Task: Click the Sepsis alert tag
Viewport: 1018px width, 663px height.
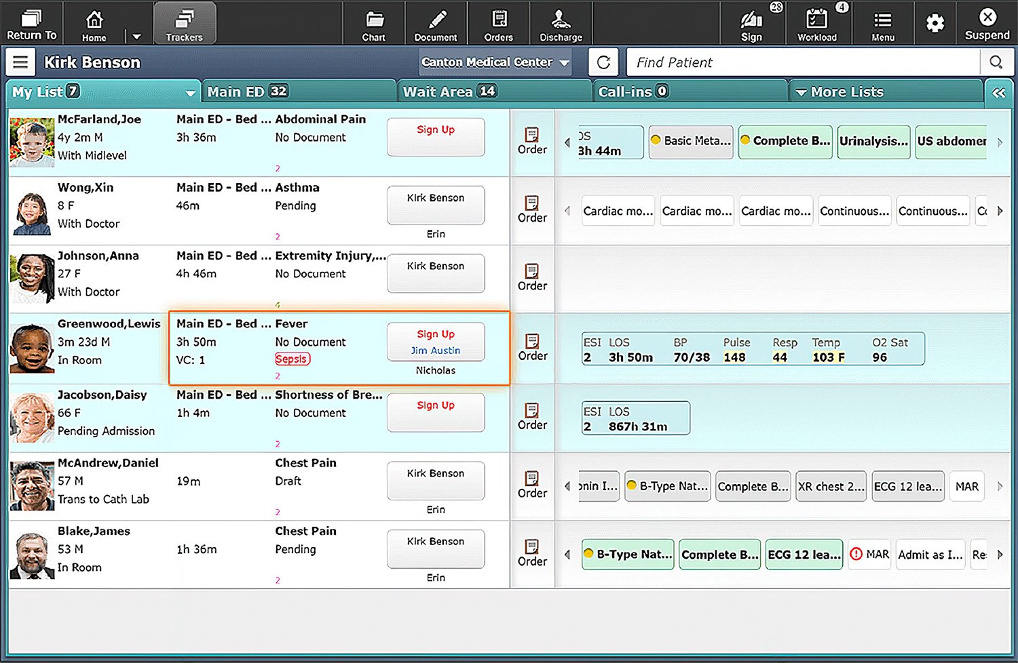Action: click(293, 359)
